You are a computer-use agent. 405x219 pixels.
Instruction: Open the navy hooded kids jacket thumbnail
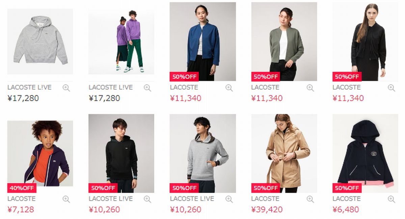coord(365,153)
